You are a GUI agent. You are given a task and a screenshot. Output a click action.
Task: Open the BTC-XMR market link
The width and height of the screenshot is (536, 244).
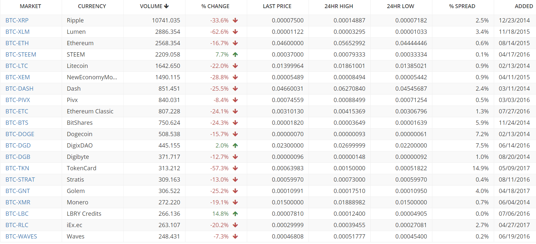18,202
